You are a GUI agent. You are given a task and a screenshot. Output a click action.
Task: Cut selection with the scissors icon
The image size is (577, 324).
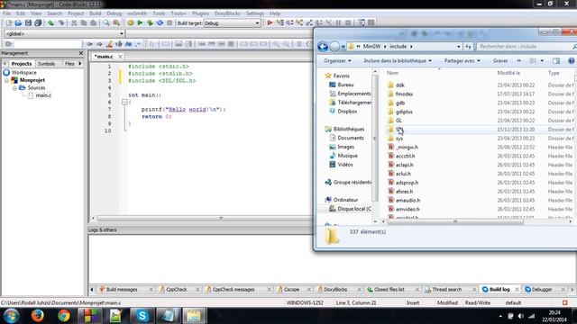click(74, 22)
